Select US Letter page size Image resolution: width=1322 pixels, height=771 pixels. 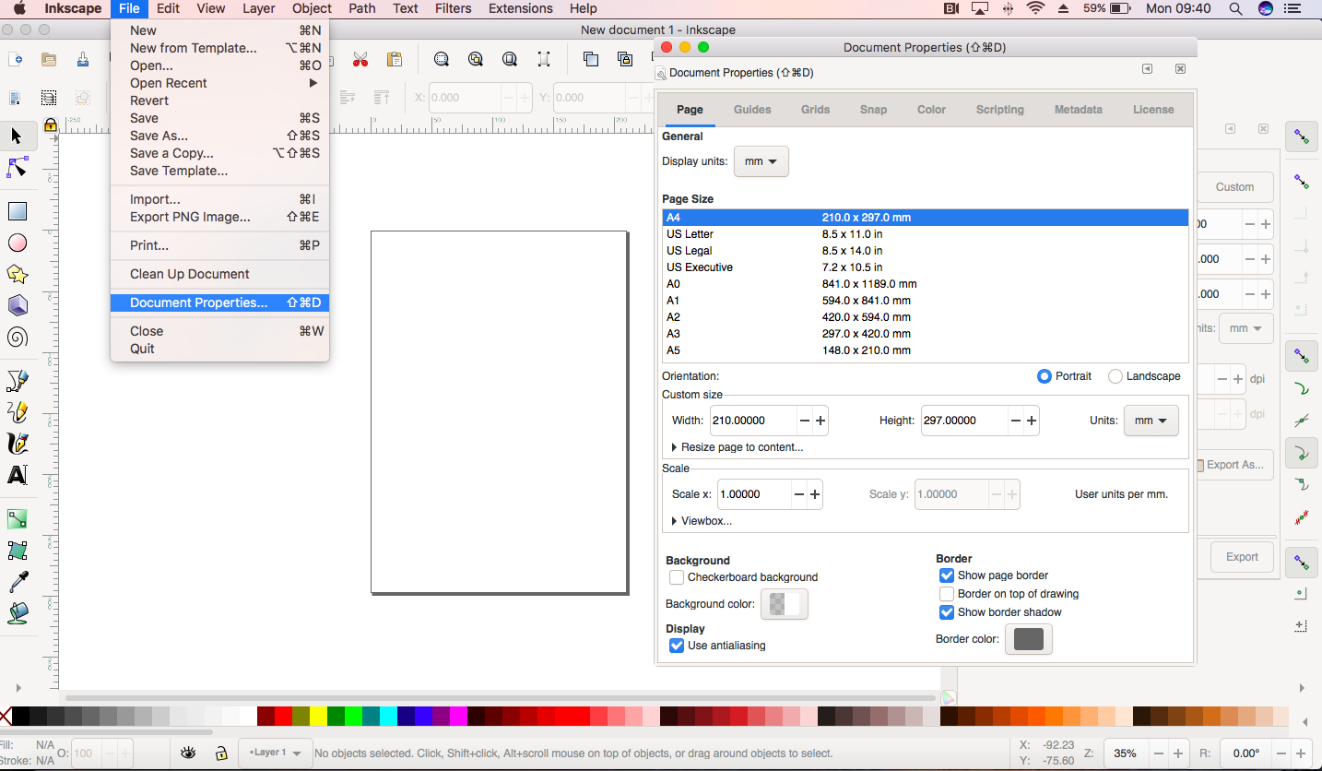[x=925, y=234]
